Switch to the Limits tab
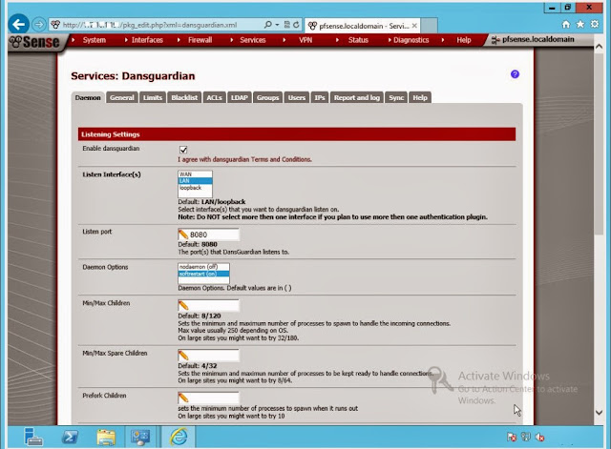 pos(153,97)
